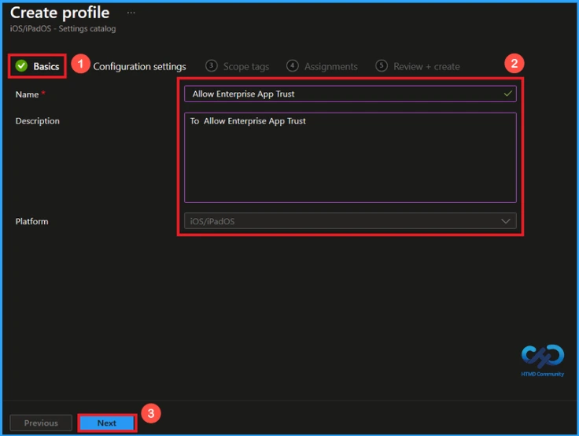The width and height of the screenshot is (579, 436).
Task: Open the ellipsis menu beside Create profile
Action: point(131,13)
